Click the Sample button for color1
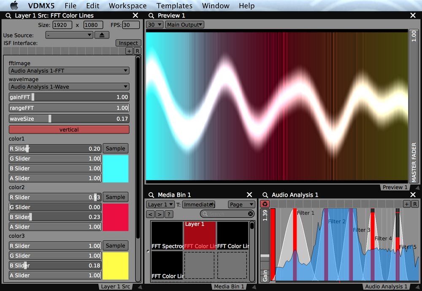Screen dimensions: 422x291 tap(116, 149)
